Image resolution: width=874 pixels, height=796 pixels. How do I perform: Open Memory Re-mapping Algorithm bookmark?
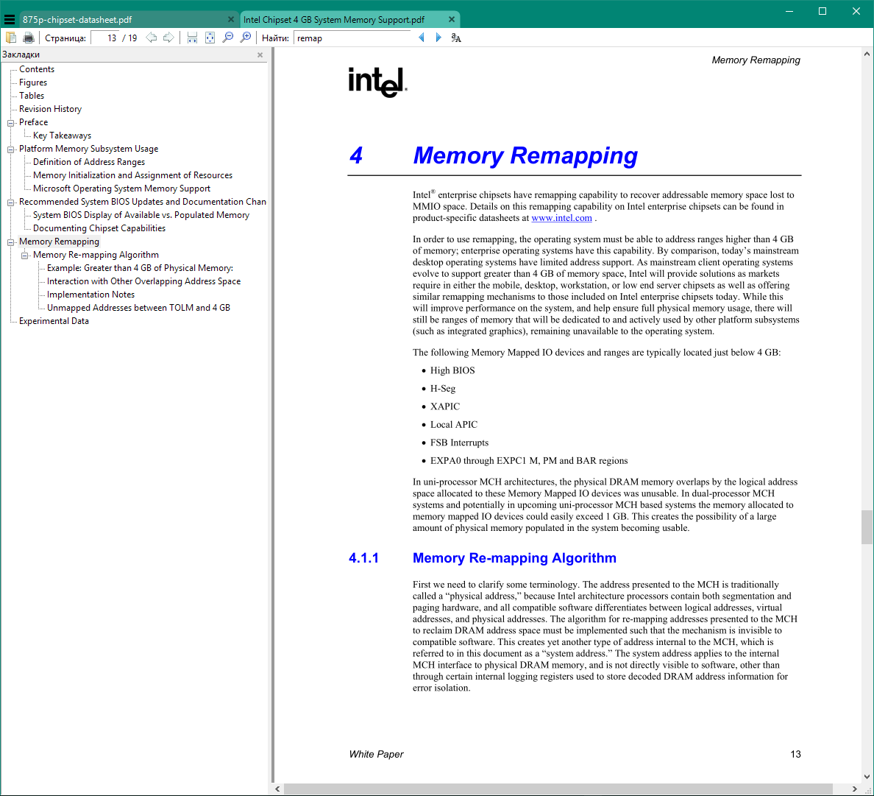pyautogui.click(x=96, y=255)
